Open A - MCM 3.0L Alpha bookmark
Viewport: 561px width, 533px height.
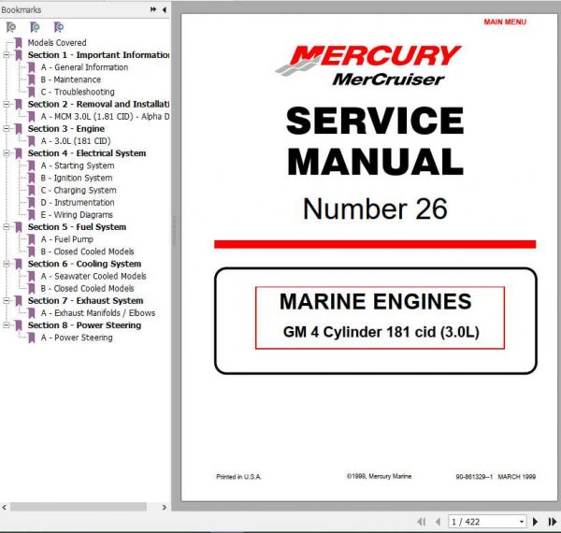click(105, 117)
